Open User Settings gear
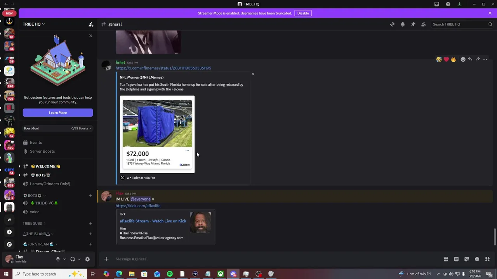The height and width of the screenshot is (279, 497). (x=87, y=259)
